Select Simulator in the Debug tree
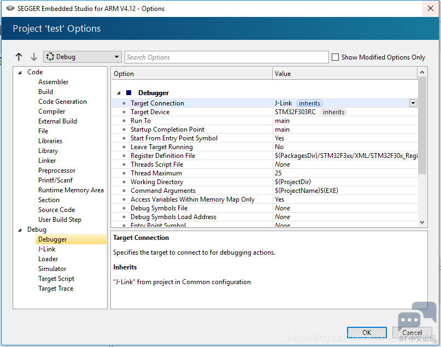441x347 pixels. point(52,269)
